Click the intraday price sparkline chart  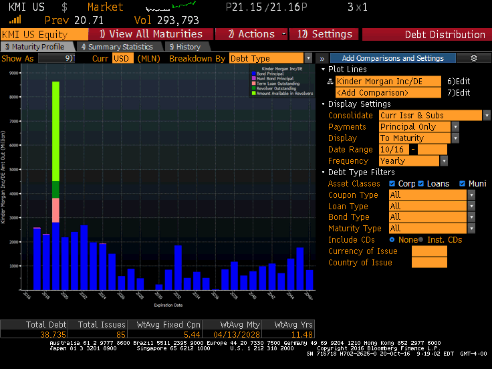coord(171,6)
